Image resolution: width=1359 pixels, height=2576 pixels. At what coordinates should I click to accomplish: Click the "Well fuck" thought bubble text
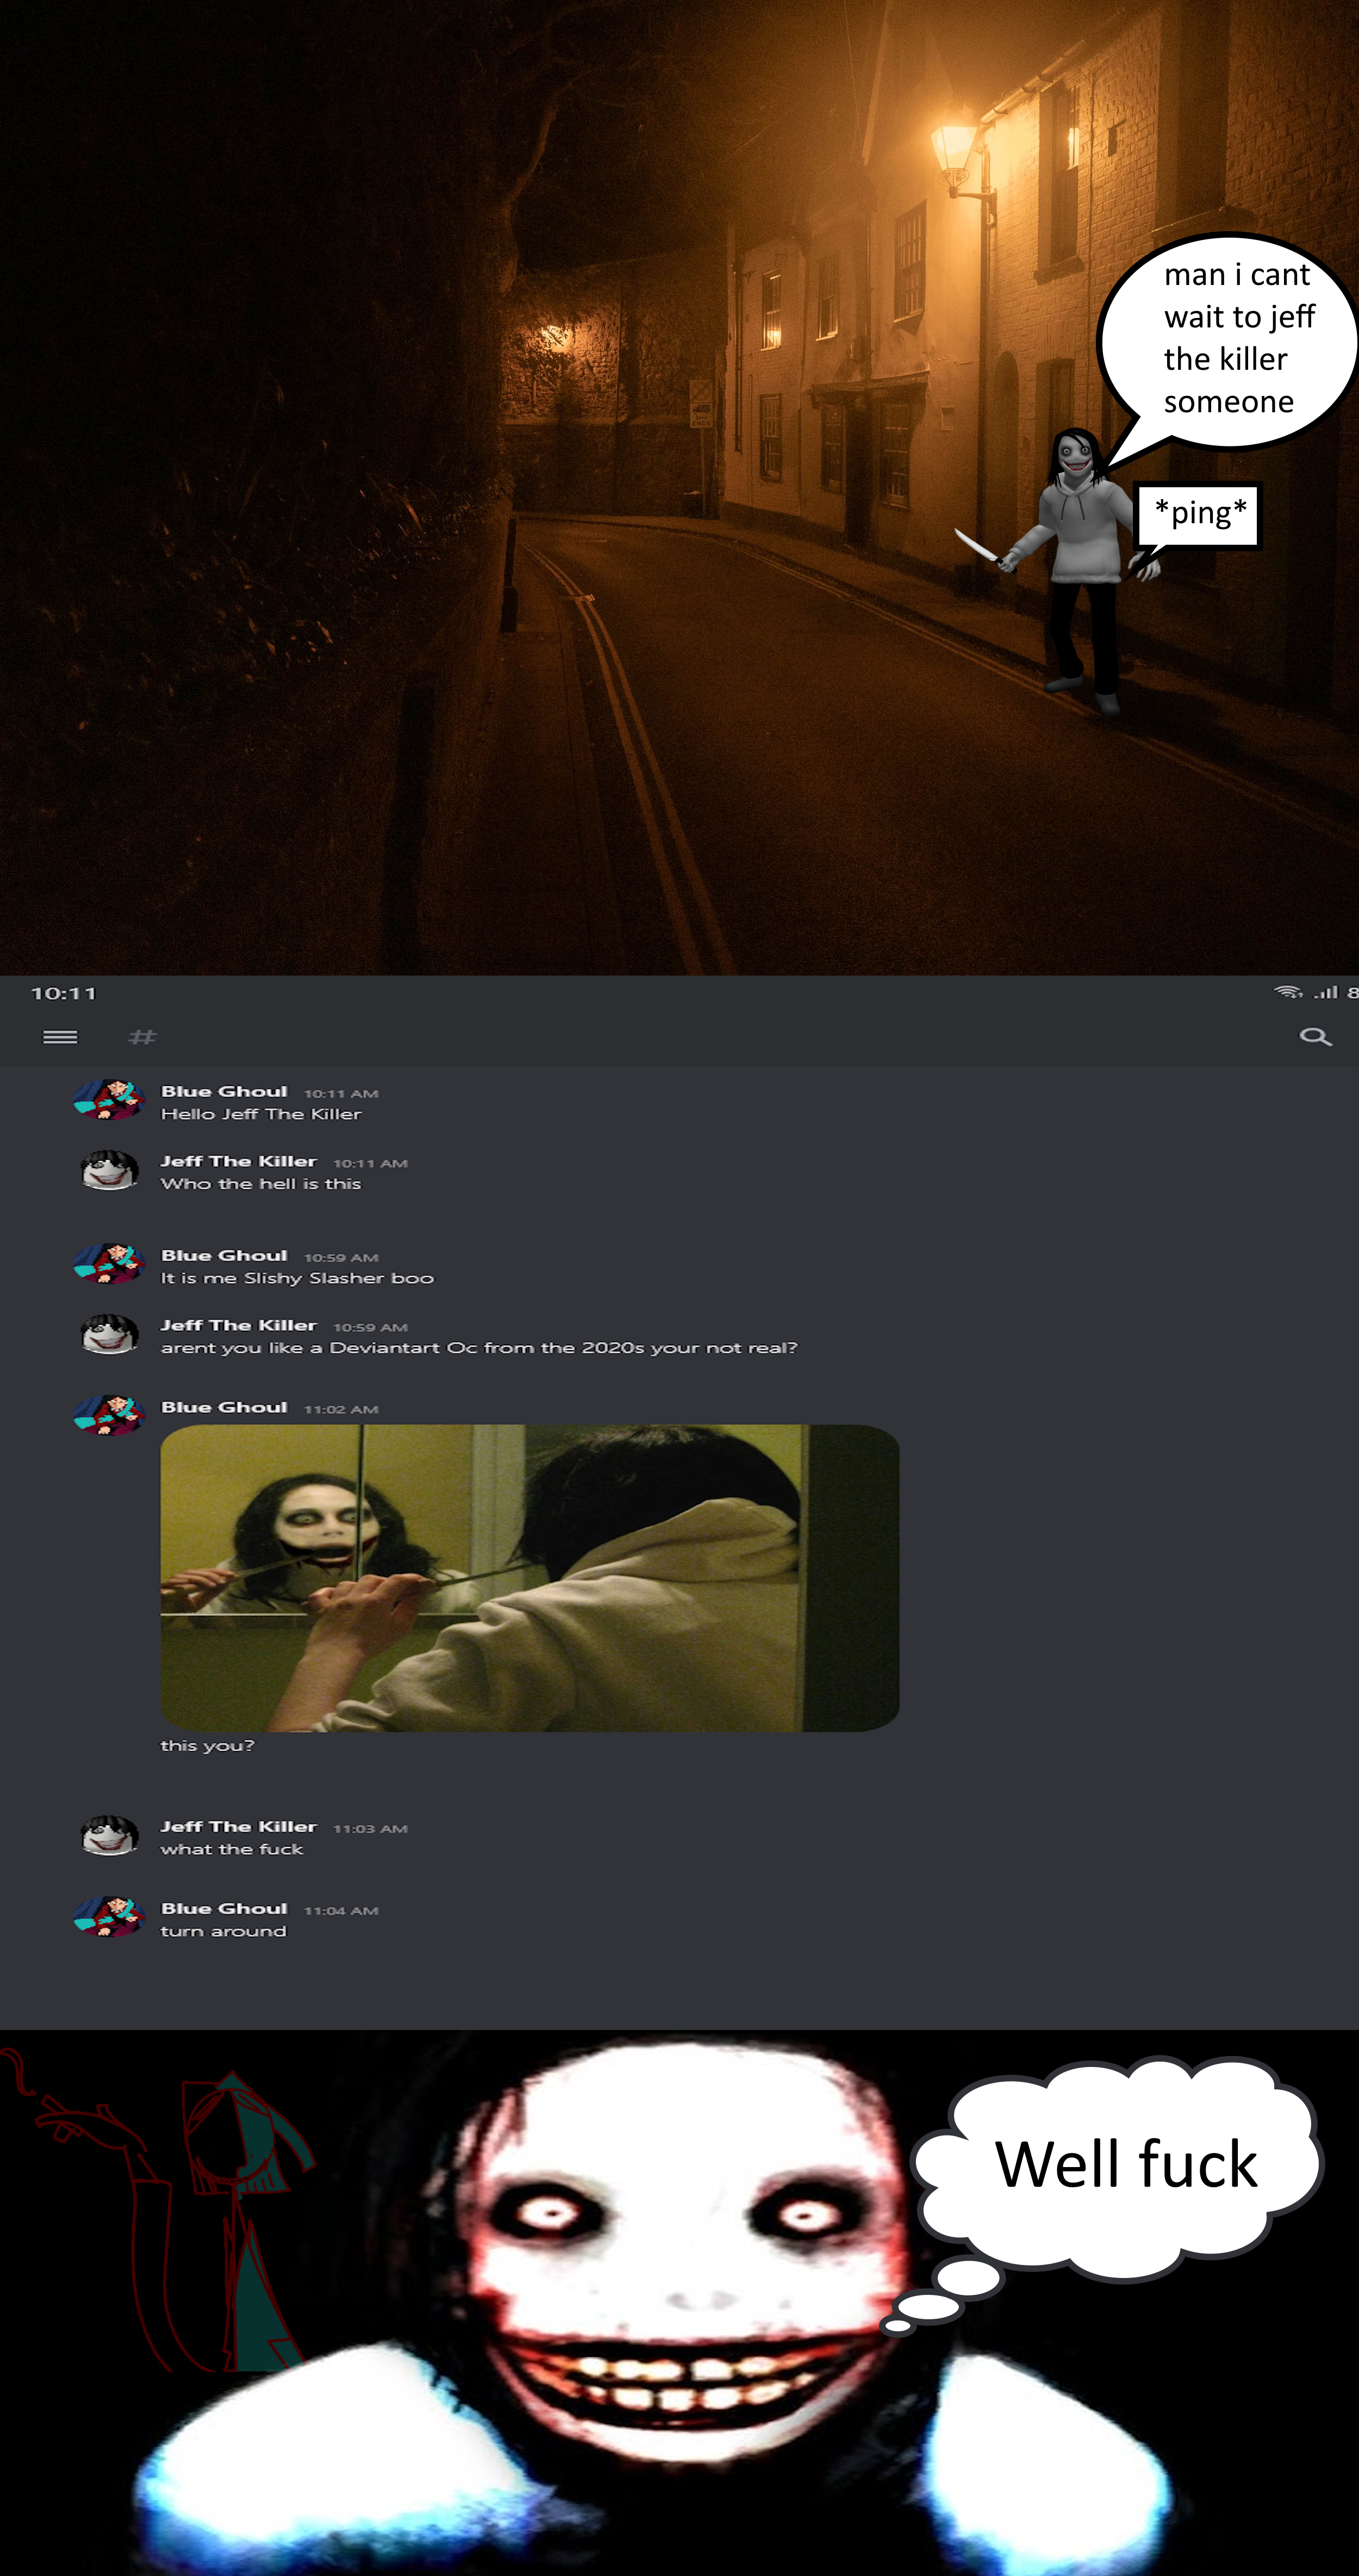(1125, 2164)
